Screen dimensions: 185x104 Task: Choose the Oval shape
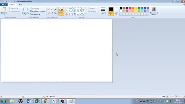[73, 8]
